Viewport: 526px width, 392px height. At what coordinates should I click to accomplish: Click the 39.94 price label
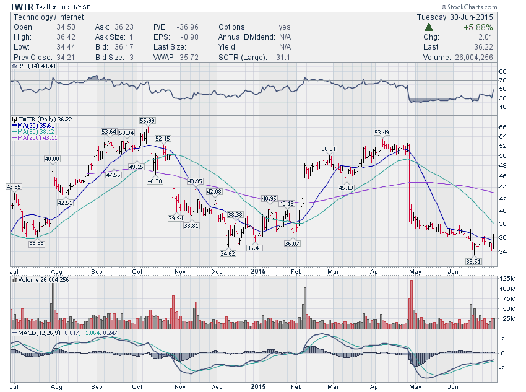tap(176, 218)
